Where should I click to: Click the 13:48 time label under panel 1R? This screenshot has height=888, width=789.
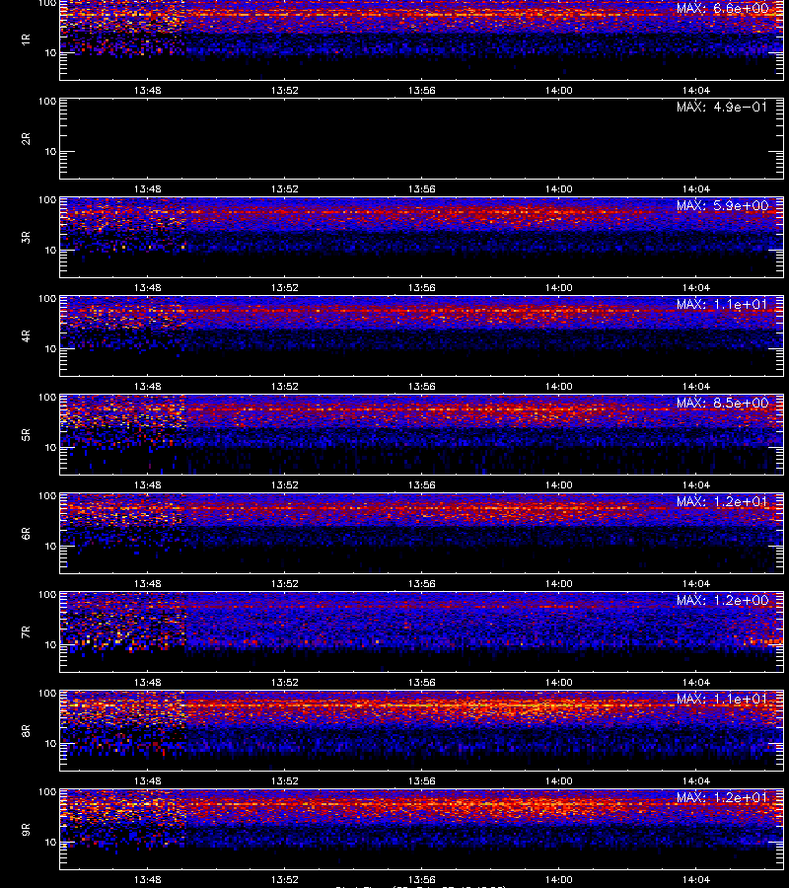pos(147,90)
